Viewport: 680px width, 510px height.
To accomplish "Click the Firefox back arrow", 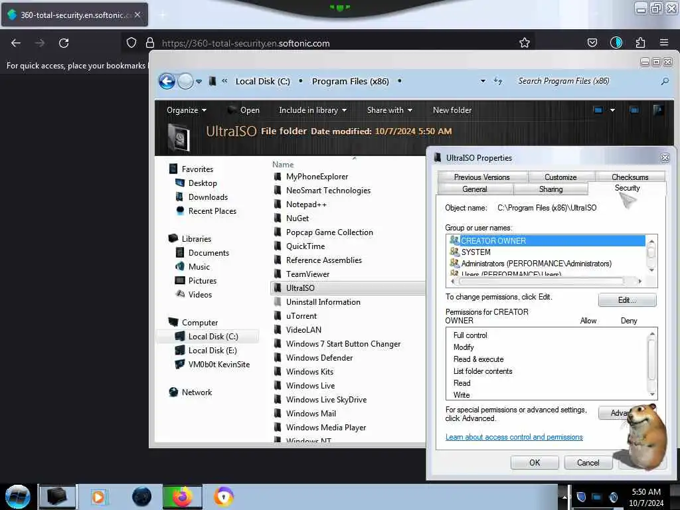I will tap(16, 43).
